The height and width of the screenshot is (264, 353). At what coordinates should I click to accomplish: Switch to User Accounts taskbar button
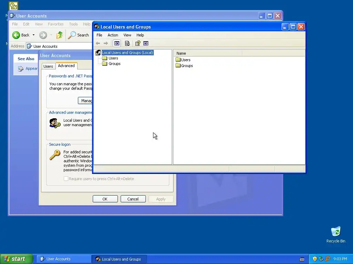[x=64, y=259]
